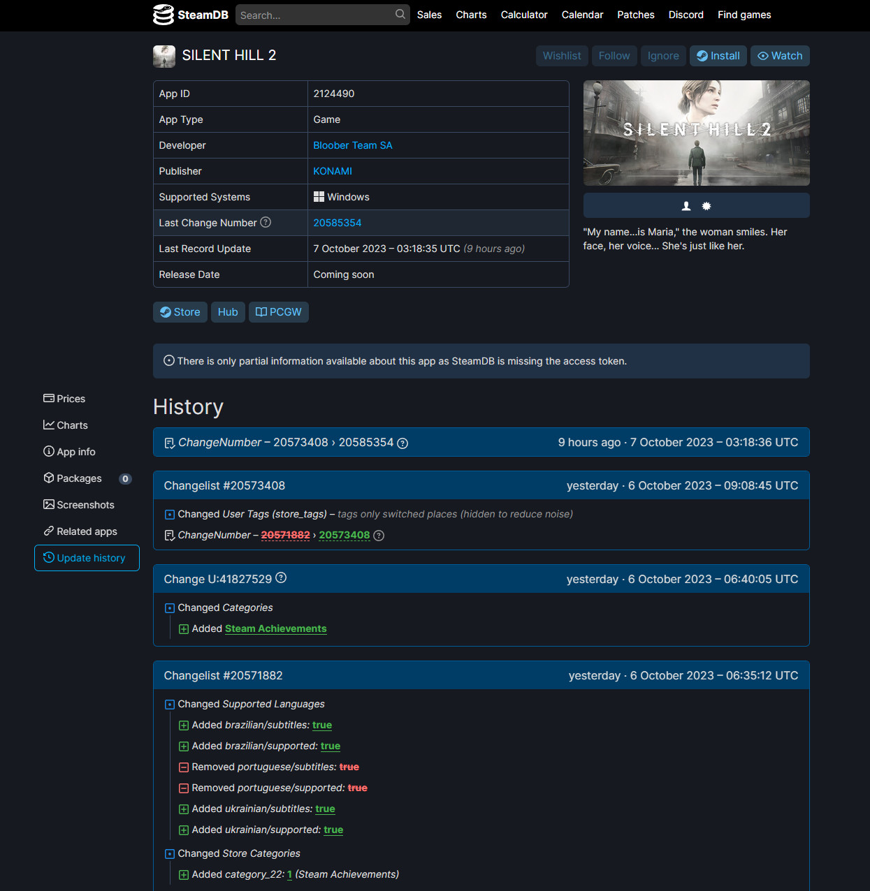Click the 'Coming soon' release date value
The width and height of the screenshot is (870, 891).
coord(344,274)
